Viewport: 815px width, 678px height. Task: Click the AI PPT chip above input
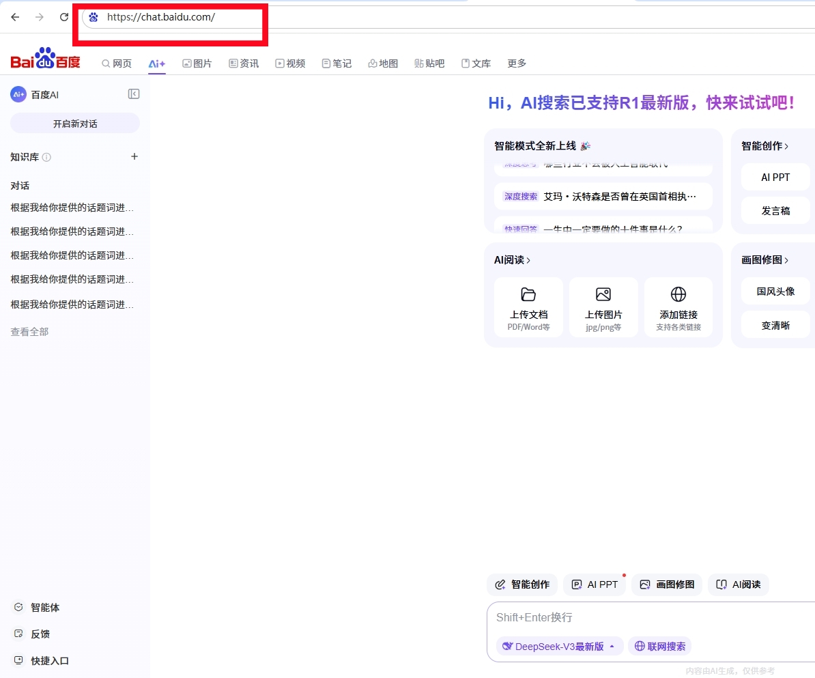595,585
